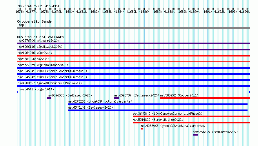The image size is (258, 146).
Task: Select the nsv1064246 red variant bar
Action: (x=133, y=56)
